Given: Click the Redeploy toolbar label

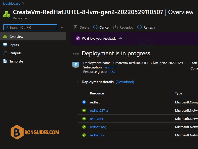Looking at the screenshot, I should [126, 27].
